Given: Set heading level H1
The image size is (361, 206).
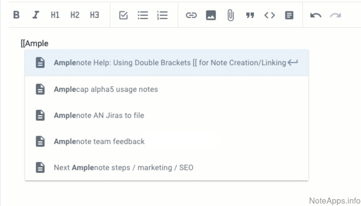Looking at the screenshot, I should tap(55, 15).
